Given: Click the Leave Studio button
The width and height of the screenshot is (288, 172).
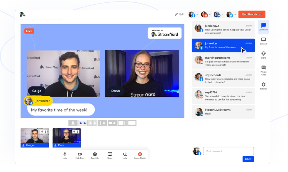Looking at the screenshot, I should pyautogui.click(x=140, y=156).
